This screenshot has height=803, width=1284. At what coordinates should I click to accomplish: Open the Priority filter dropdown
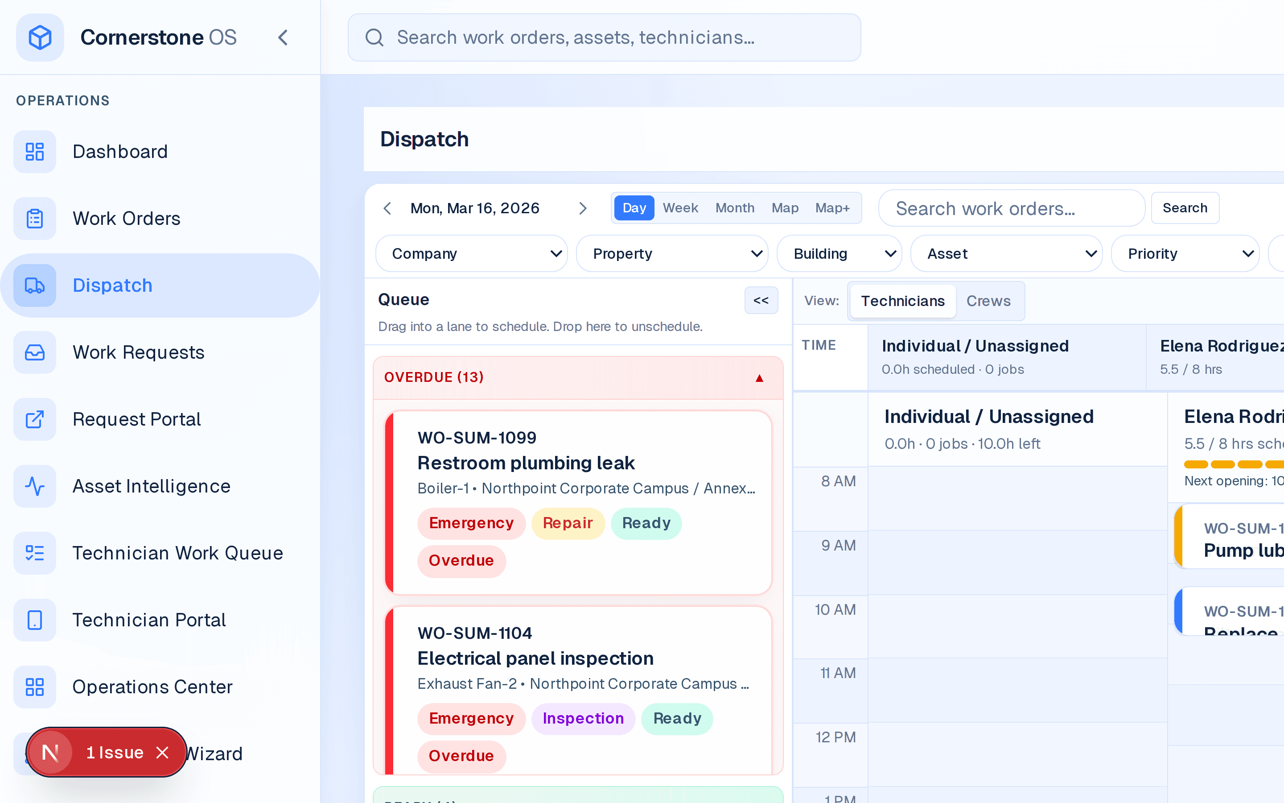pos(1186,253)
